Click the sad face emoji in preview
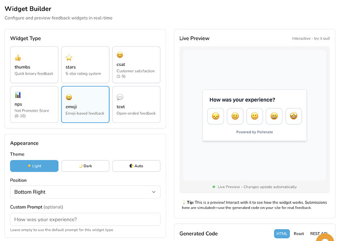 (215, 117)
